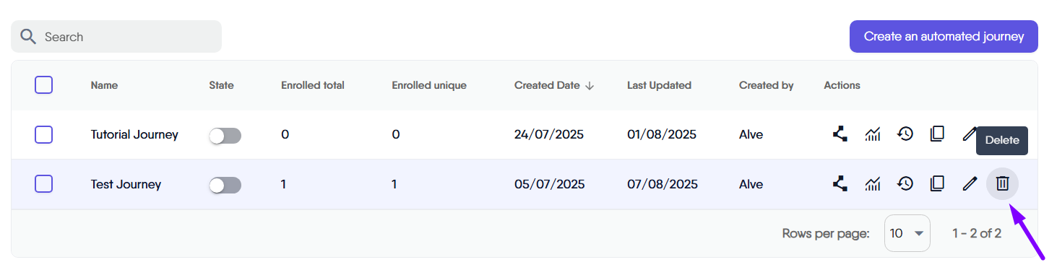The width and height of the screenshot is (1057, 270).
Task: Enable the Test Journey state toggle
Action: click(225, 185)
